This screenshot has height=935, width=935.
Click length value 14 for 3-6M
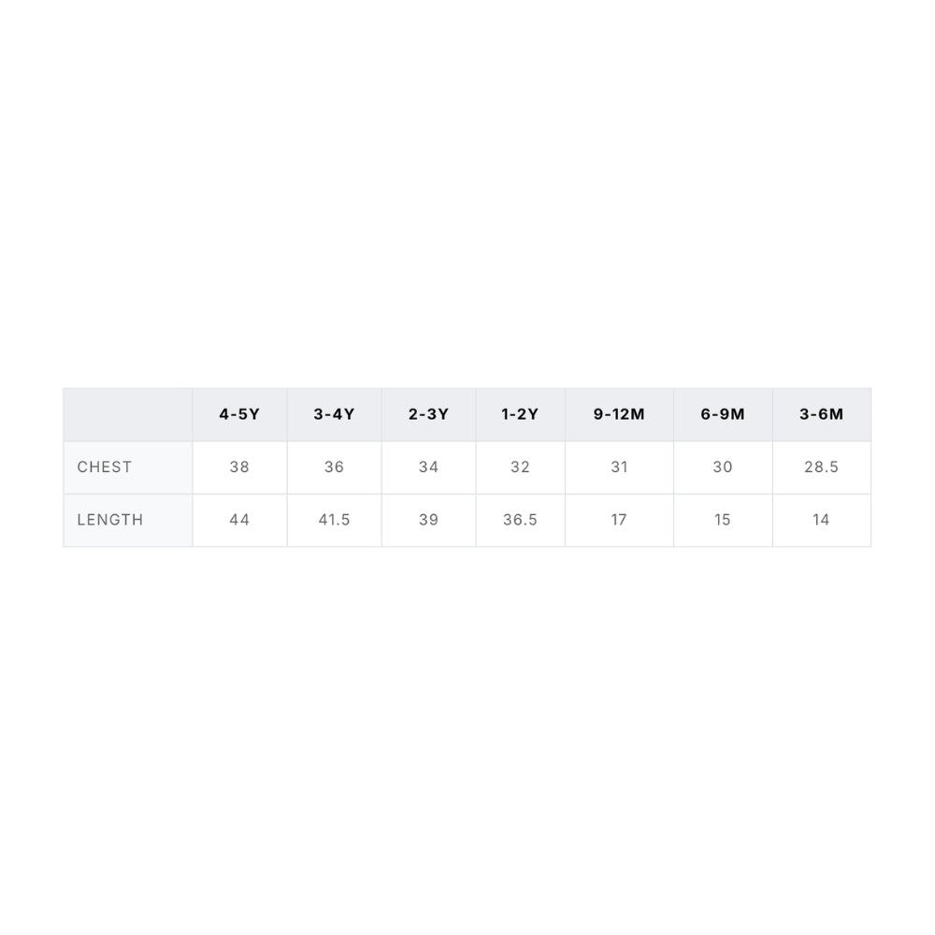[822, 520]
